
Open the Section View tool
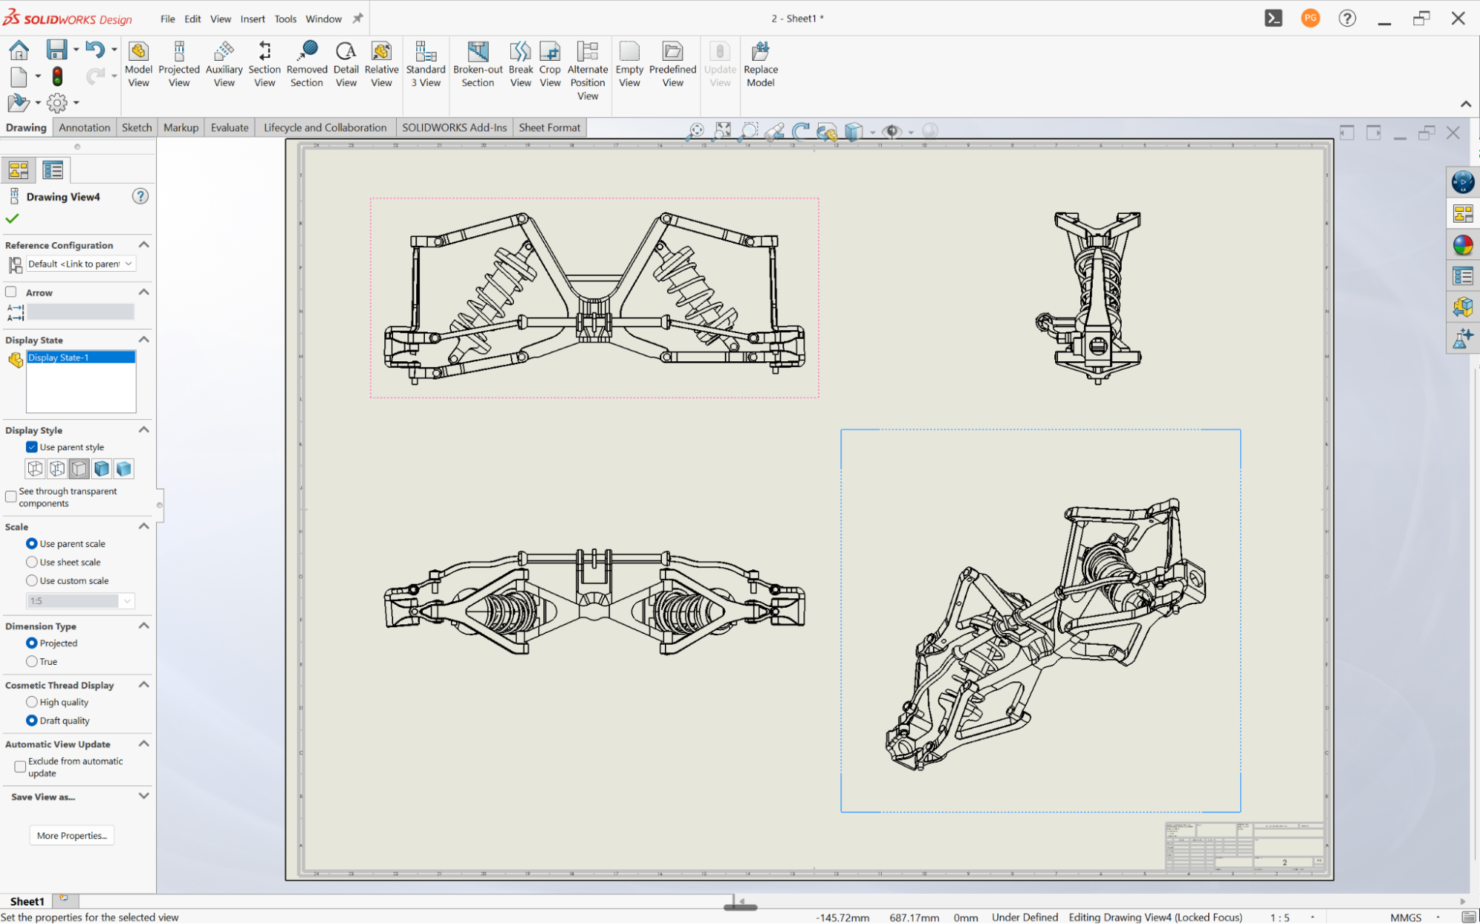(264, 64)
